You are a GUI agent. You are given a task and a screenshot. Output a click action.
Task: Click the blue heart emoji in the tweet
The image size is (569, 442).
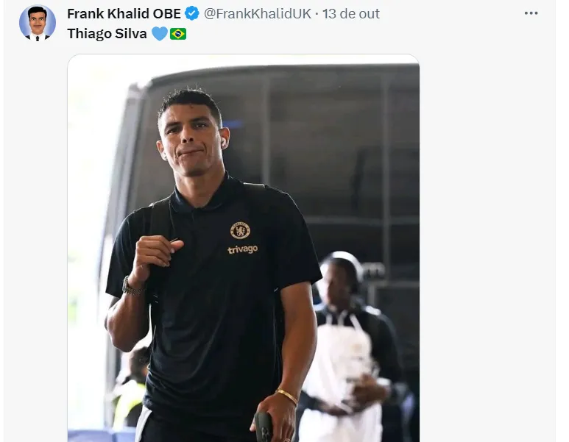point(159,34)
